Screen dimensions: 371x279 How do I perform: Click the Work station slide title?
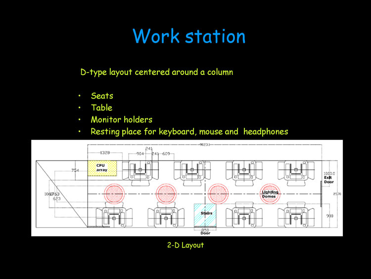tap(189, 37)
